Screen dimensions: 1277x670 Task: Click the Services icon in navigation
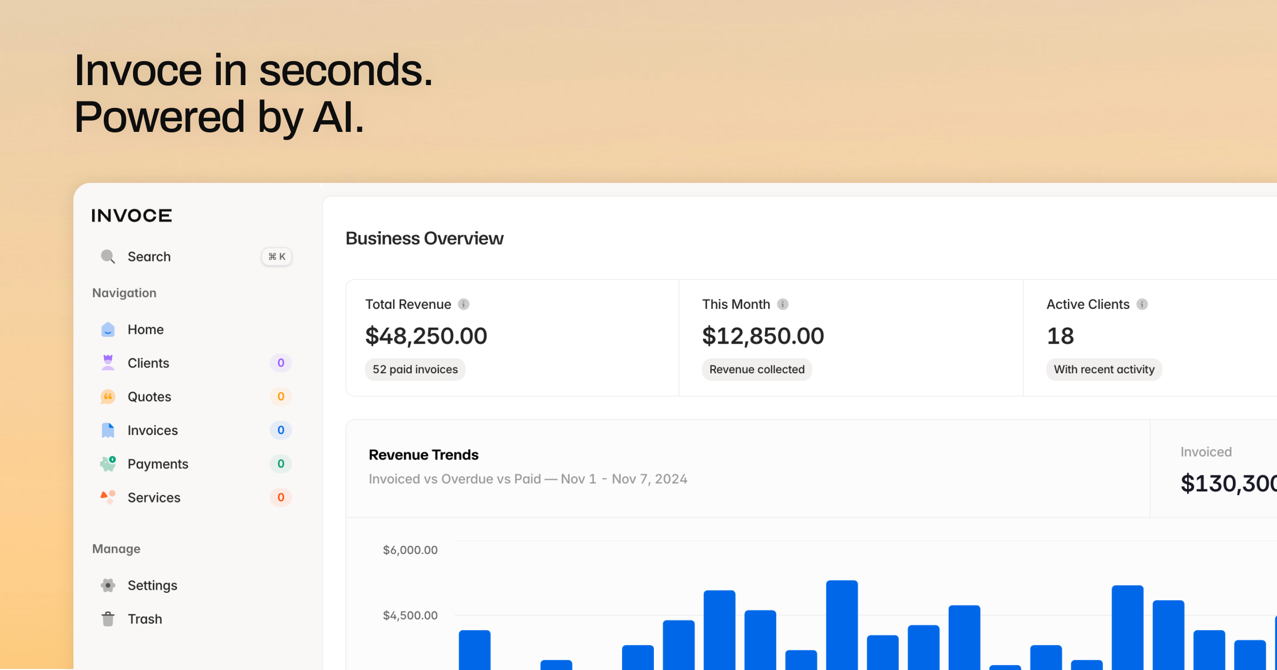108,497
